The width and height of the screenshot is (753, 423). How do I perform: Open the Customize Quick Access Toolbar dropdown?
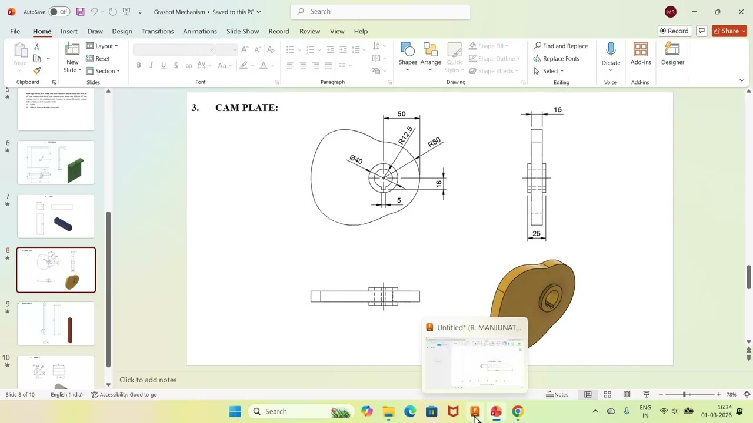tap(140, 12)
